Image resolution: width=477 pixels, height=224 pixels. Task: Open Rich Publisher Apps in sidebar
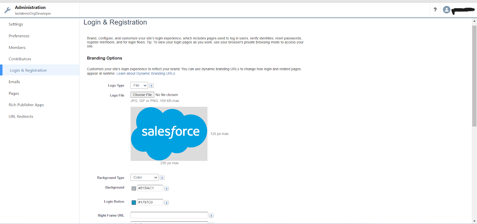click(26, 105)
